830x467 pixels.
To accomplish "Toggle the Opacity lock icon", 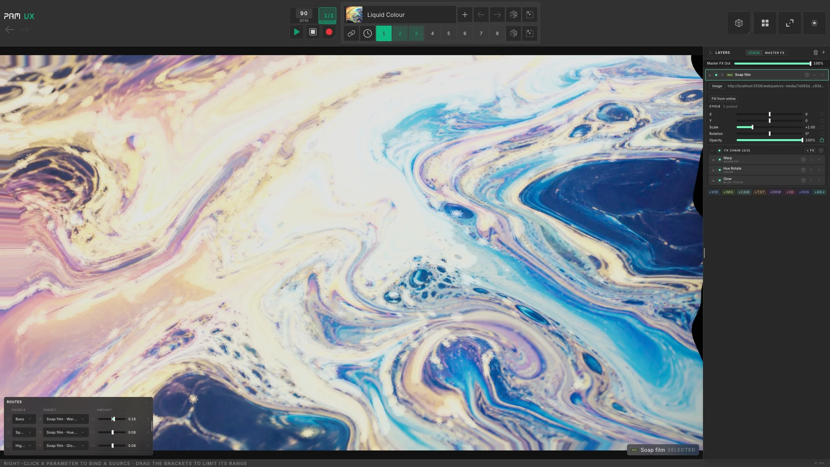I will pyautogui.click(x=822, y=140).
